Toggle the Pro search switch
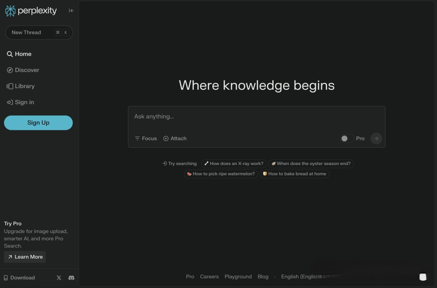437x288 pixels. coord(347,138)
